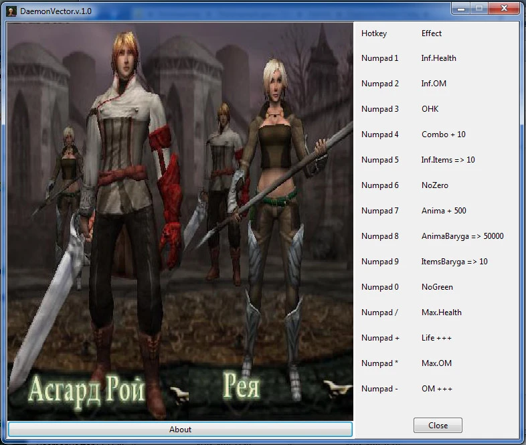Select the Anima + 500 label
The image size is (526, 445).
tap(444, 211)
